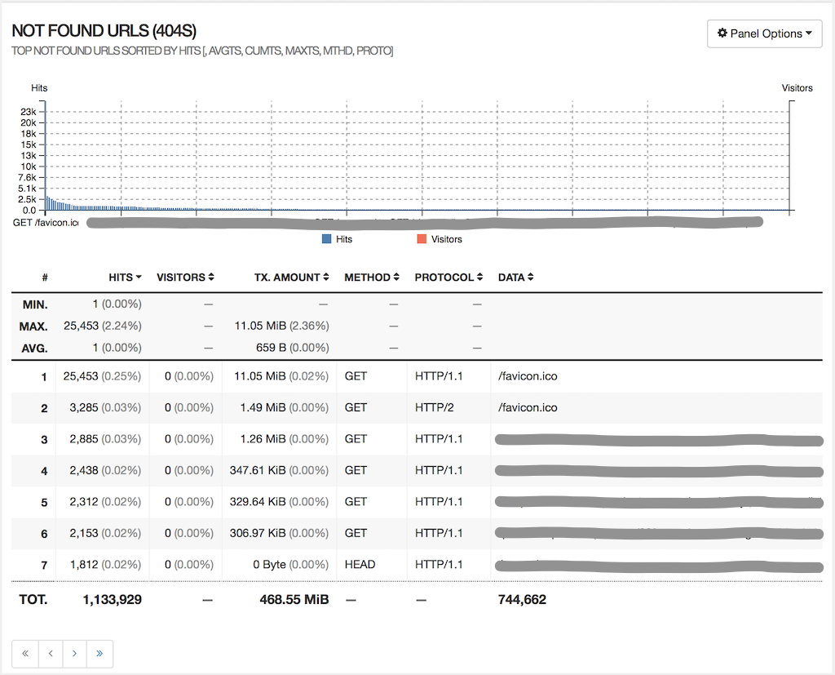Click the # column header
The image size is (835, 675).
click(45, 278)
